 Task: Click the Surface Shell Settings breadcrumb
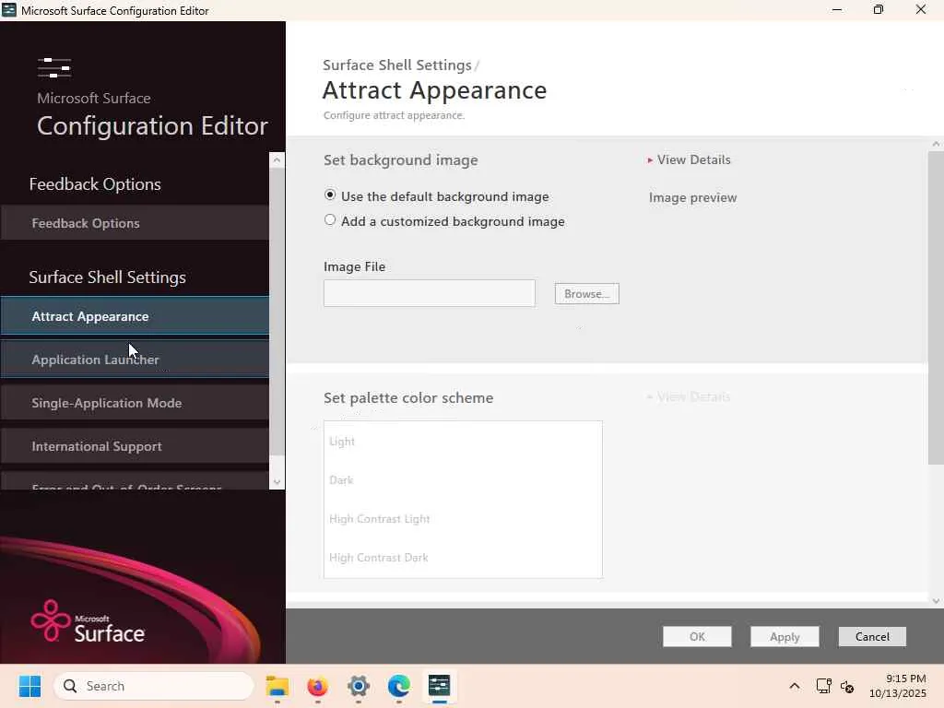pyautogui.click(x=397, y=65)
